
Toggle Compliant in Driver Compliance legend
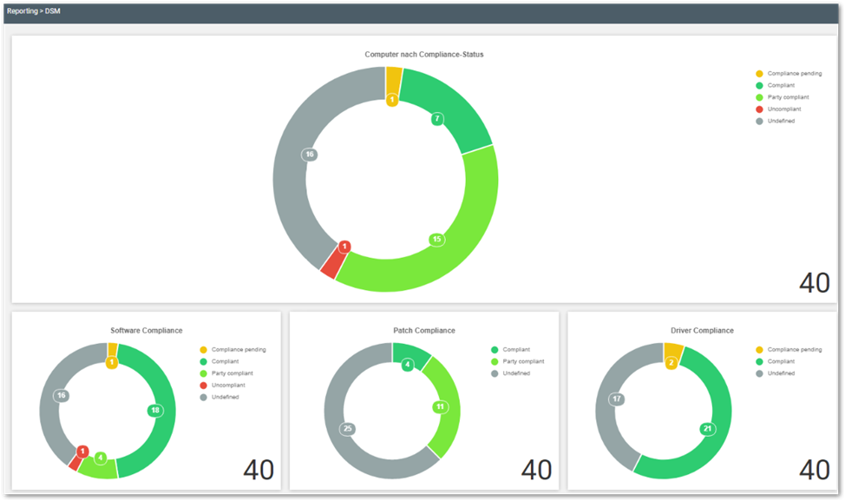(x=776, y=361)
